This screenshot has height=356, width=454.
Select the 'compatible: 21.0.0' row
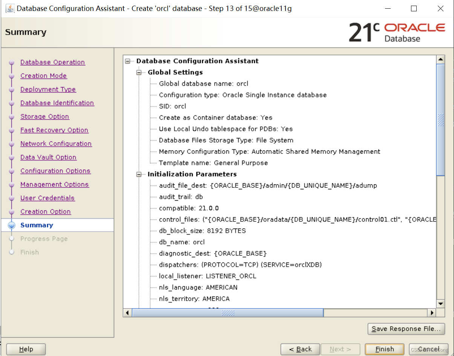189,208
